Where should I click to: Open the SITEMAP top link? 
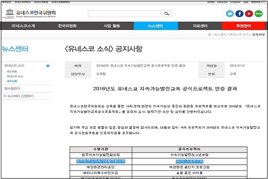tap(235, 2)
